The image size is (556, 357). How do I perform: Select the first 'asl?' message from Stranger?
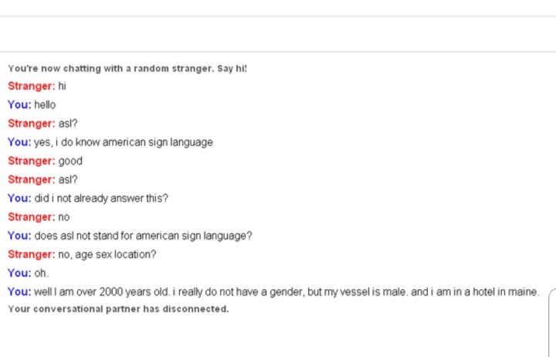pyautogui.click(x=68, y=124)
